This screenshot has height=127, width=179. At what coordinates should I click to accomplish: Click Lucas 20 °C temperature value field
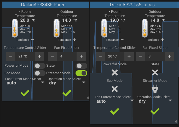[x=114, y=56]
